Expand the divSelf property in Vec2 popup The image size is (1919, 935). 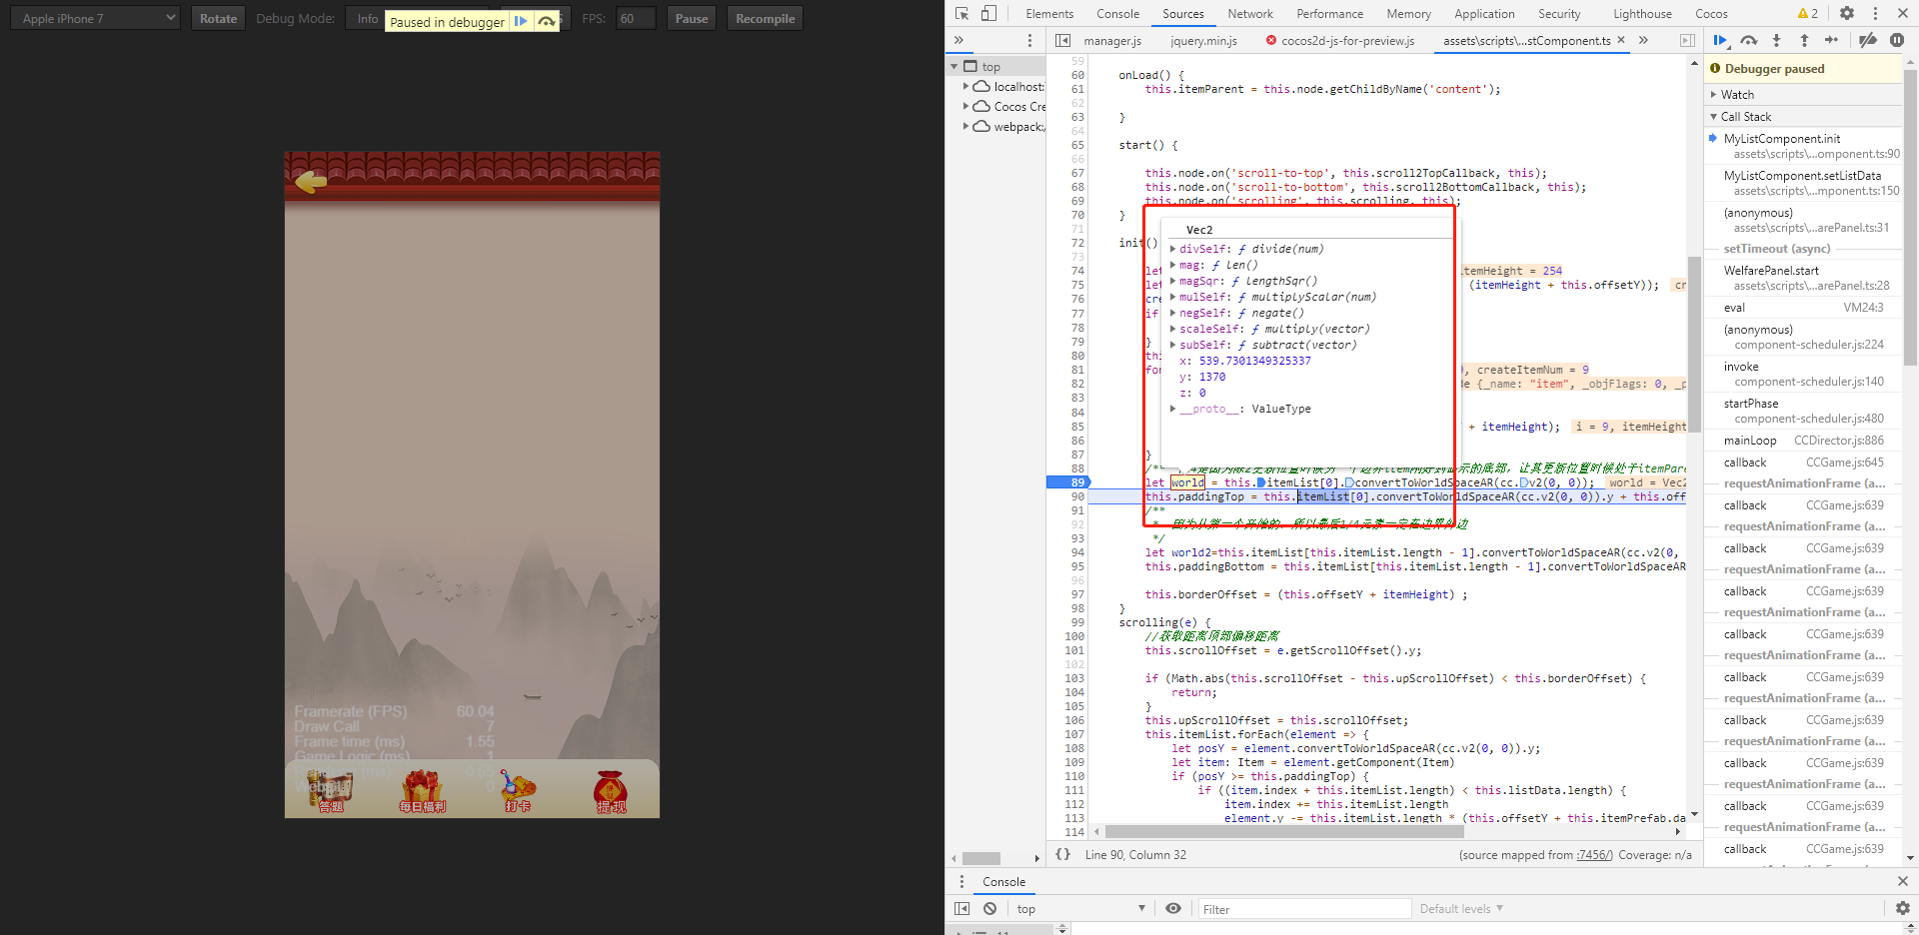click(1172, 249)
